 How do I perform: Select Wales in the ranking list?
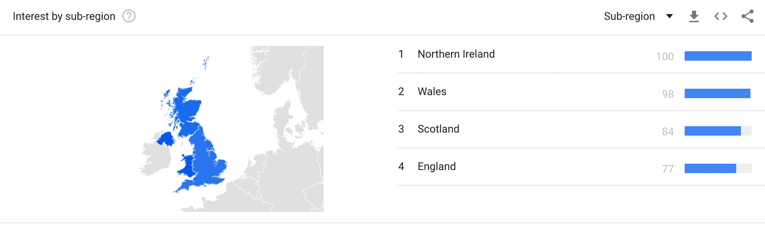click(x=432, y=92)
